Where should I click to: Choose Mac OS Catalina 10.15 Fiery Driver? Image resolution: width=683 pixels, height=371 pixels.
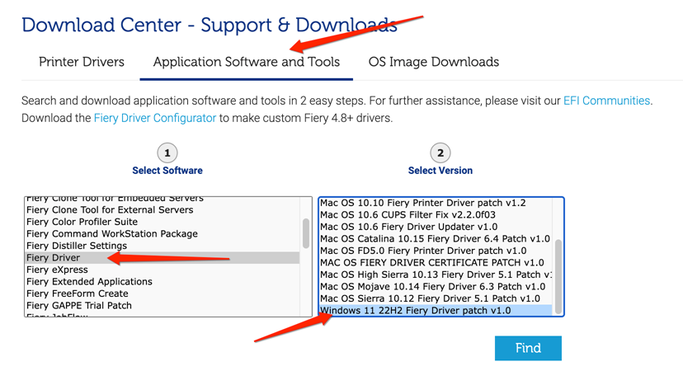pyautogui.click(x=435, y=238)
